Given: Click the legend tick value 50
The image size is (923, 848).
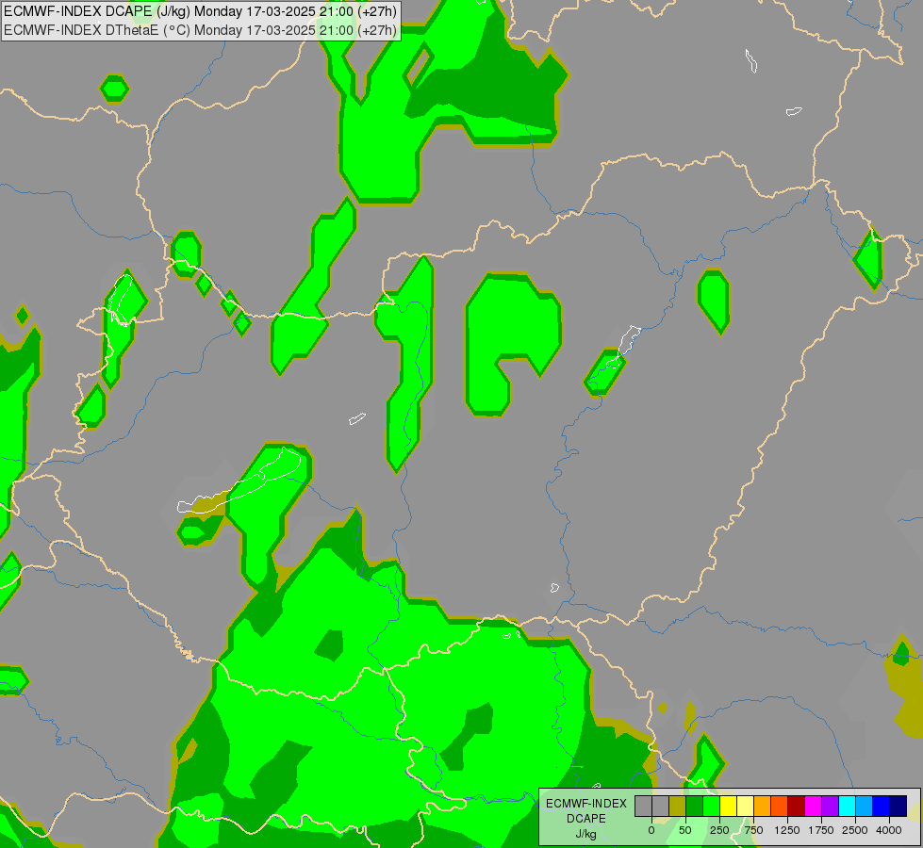Looking at the screenshot, I should (685, 830).
